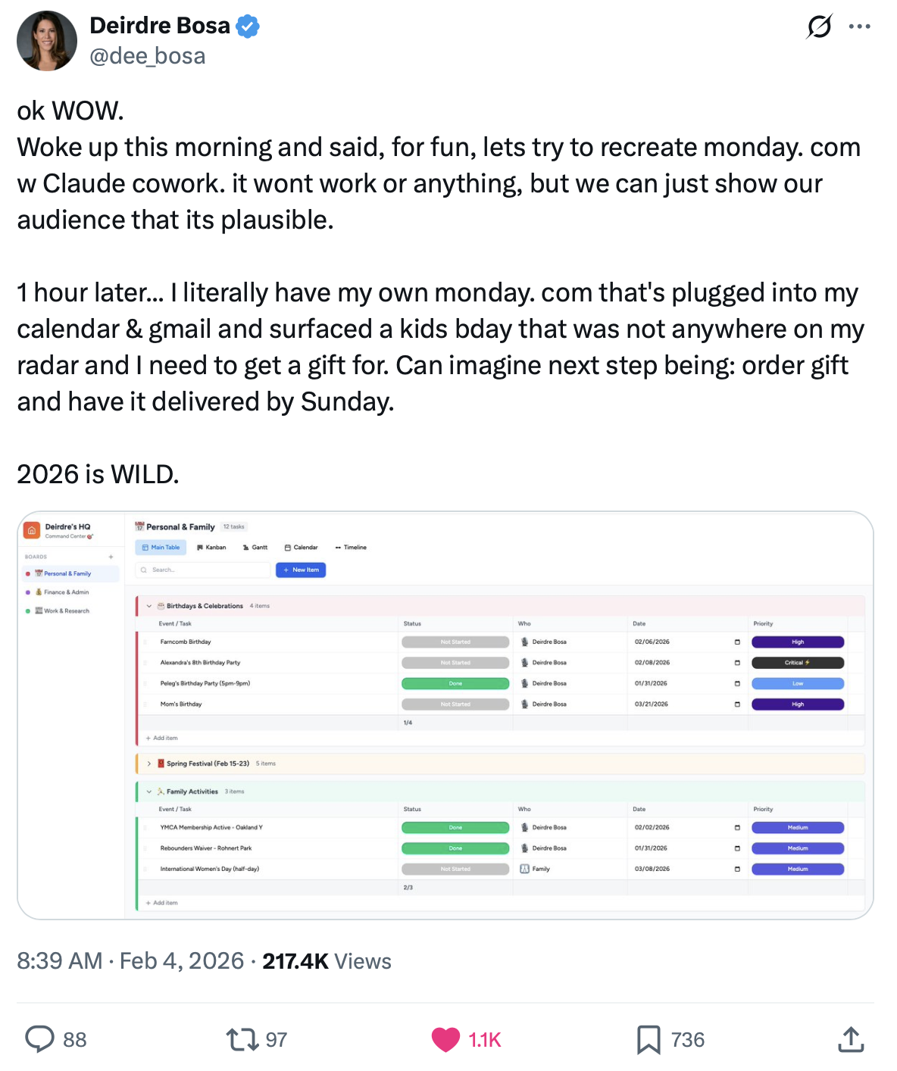
Task: Click Deirdre Bosa's profile avatar
Action: (x=47, y=41)
